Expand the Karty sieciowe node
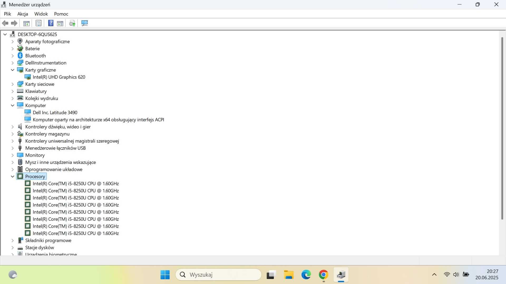The width and height of the screenshot is (506, 284). coord(12,84)
